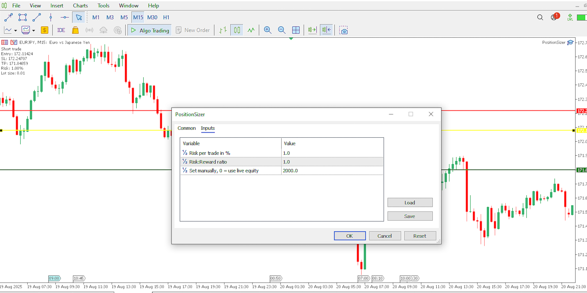This screenshot has width=587, height=293.
Task: Open the Help menu
Action: (x=153, y=6)
